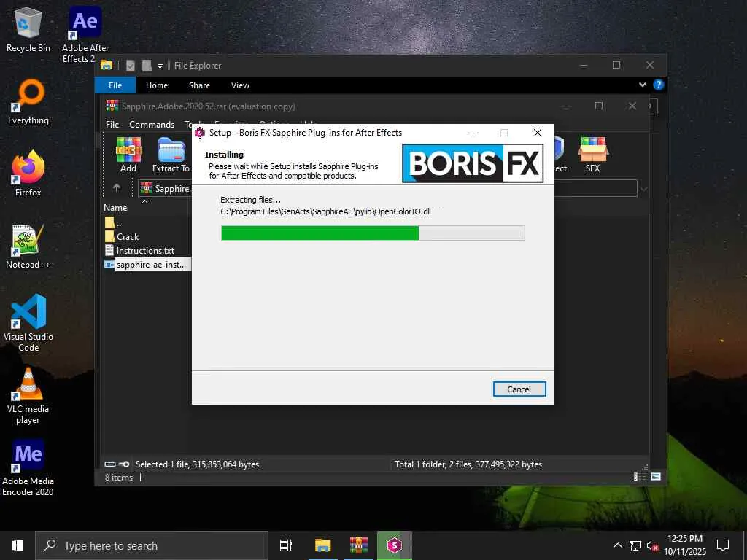Screen dimensions: 747x560
Task: Open the WinRAR address path dropdown
Action: click(643, 189)
